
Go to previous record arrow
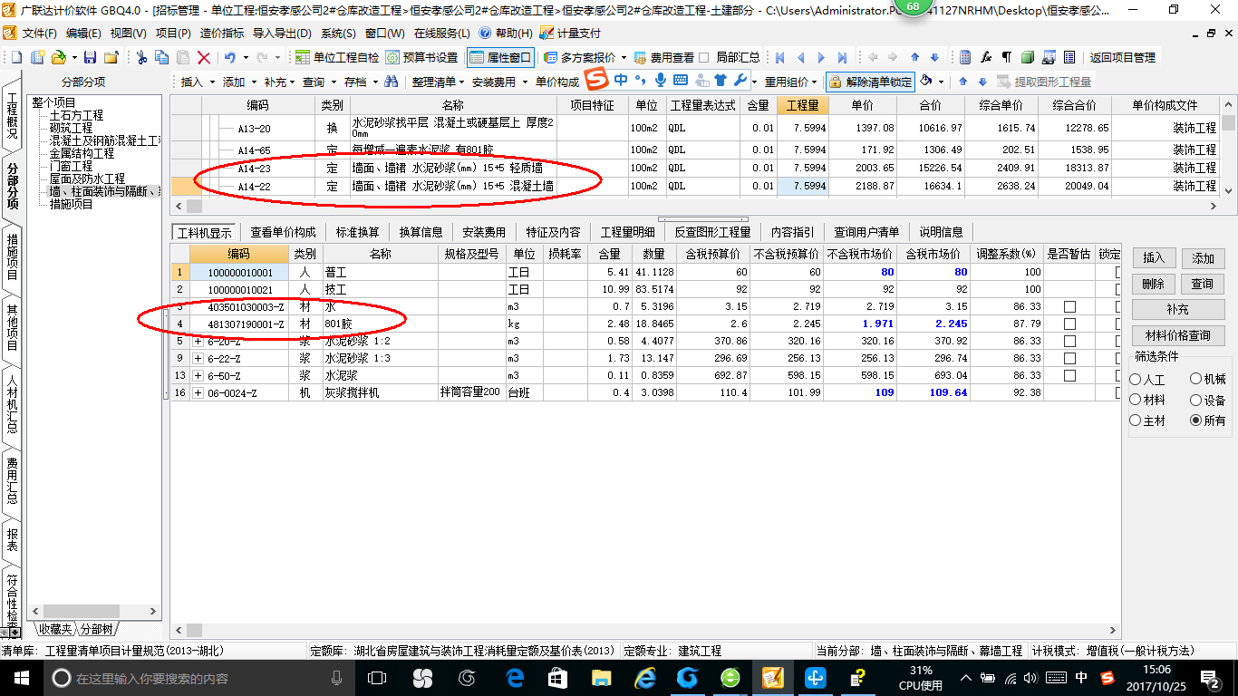[800, 57]
